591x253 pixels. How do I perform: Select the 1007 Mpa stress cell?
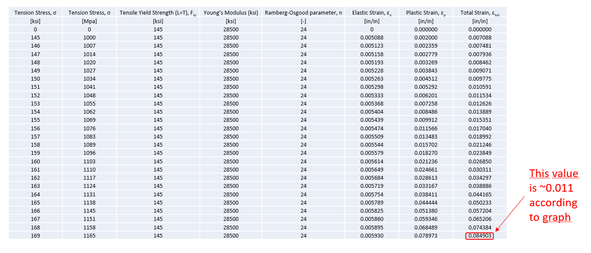pyautogui.click(x=89, y=46)
